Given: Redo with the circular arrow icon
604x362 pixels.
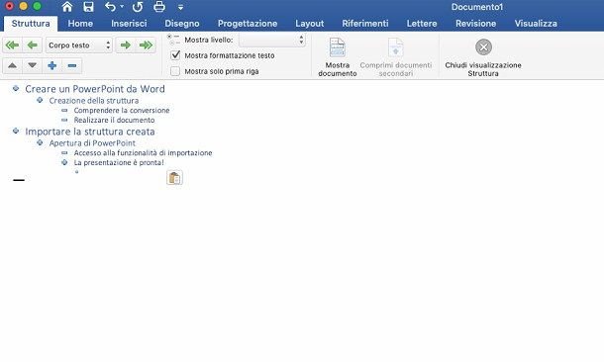Looking at the screenshot, I should [138, 7].
